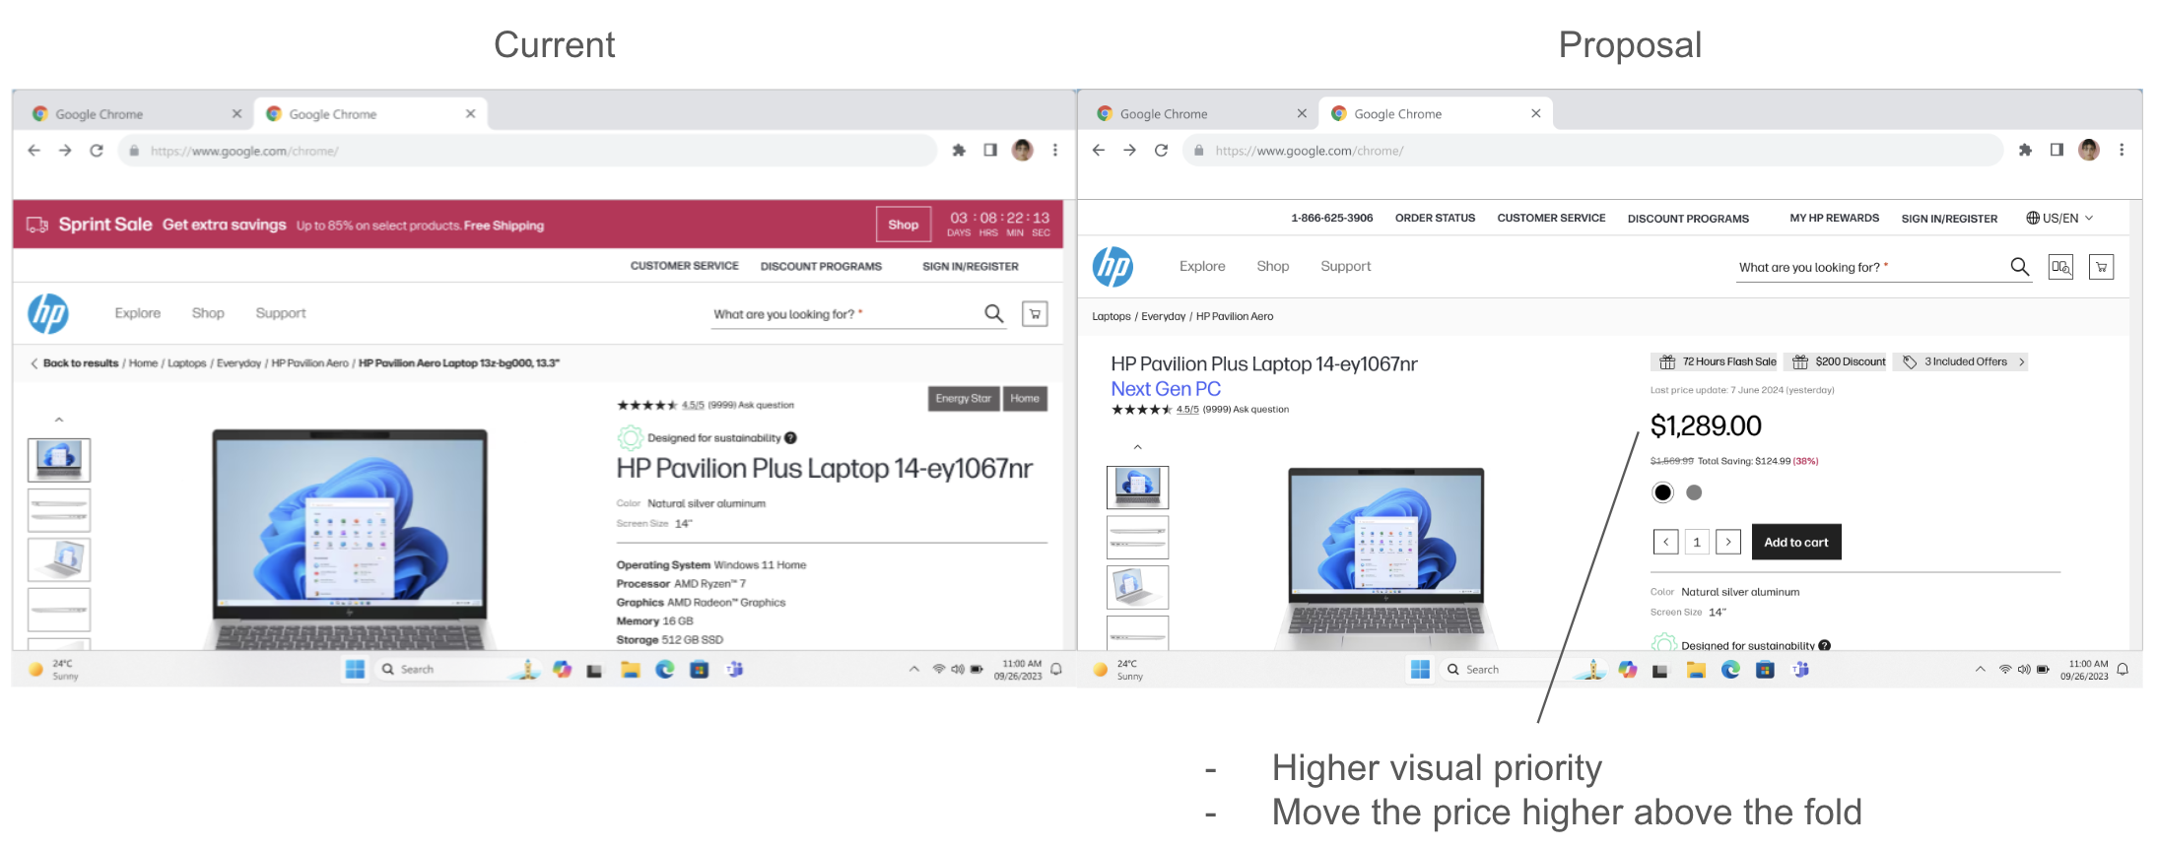Expand the 3 Included Offers chevron
The image size is (2158, 847).
pos(2022,362)
